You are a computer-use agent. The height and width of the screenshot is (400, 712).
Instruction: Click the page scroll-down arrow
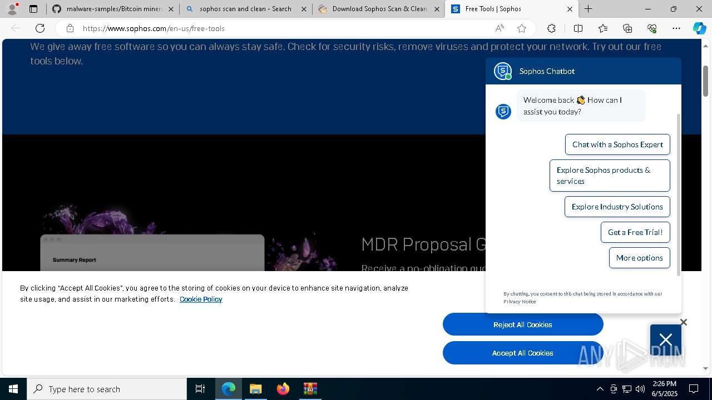(705, 368)
